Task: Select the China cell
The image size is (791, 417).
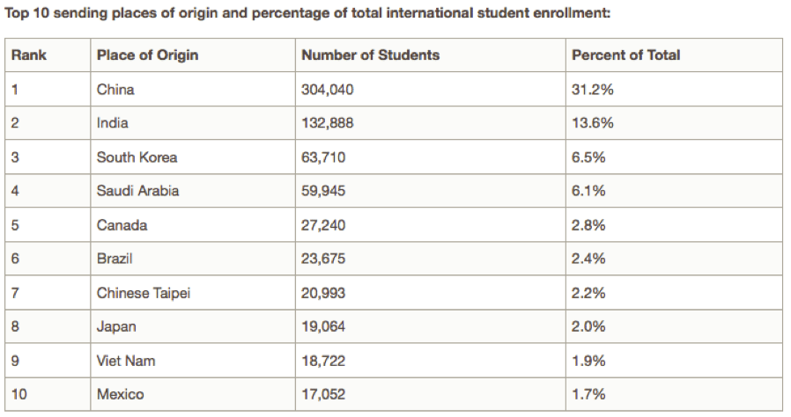Action: click(115, 89)
